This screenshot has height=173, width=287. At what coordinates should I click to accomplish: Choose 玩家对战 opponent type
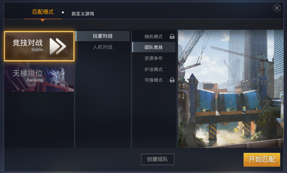coord(102,36)
